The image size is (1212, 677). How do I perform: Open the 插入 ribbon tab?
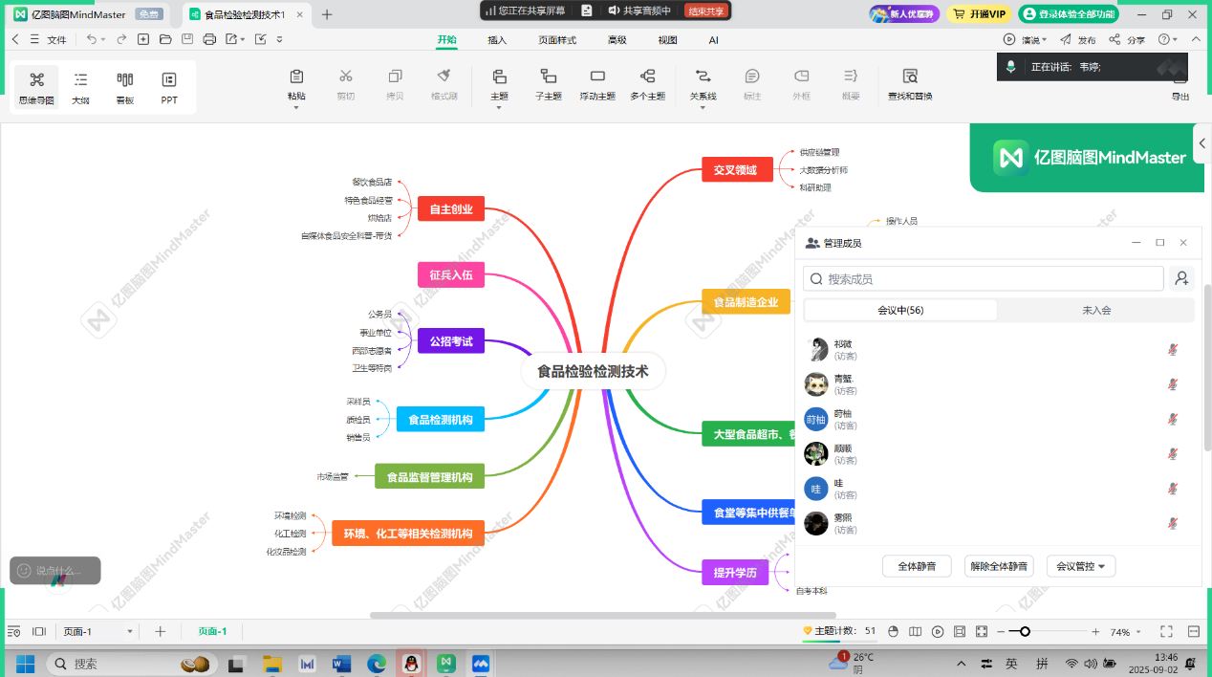(x=497, y=40)
